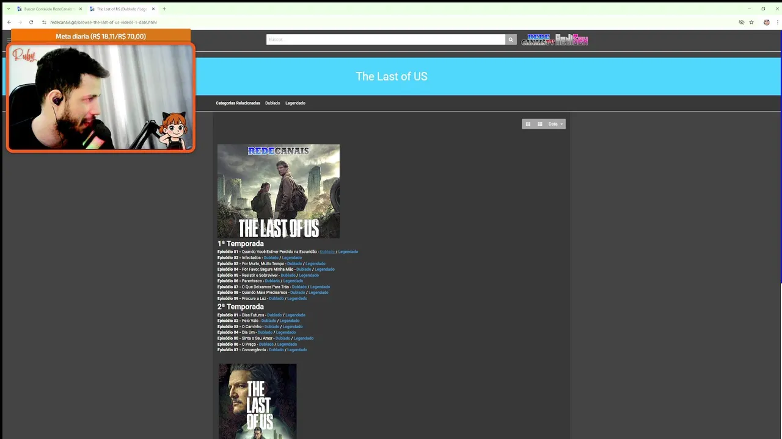The height and width of the screenshot is (439, 782).
Task: Open O Preço Legendado link
Action: point(287,344)
